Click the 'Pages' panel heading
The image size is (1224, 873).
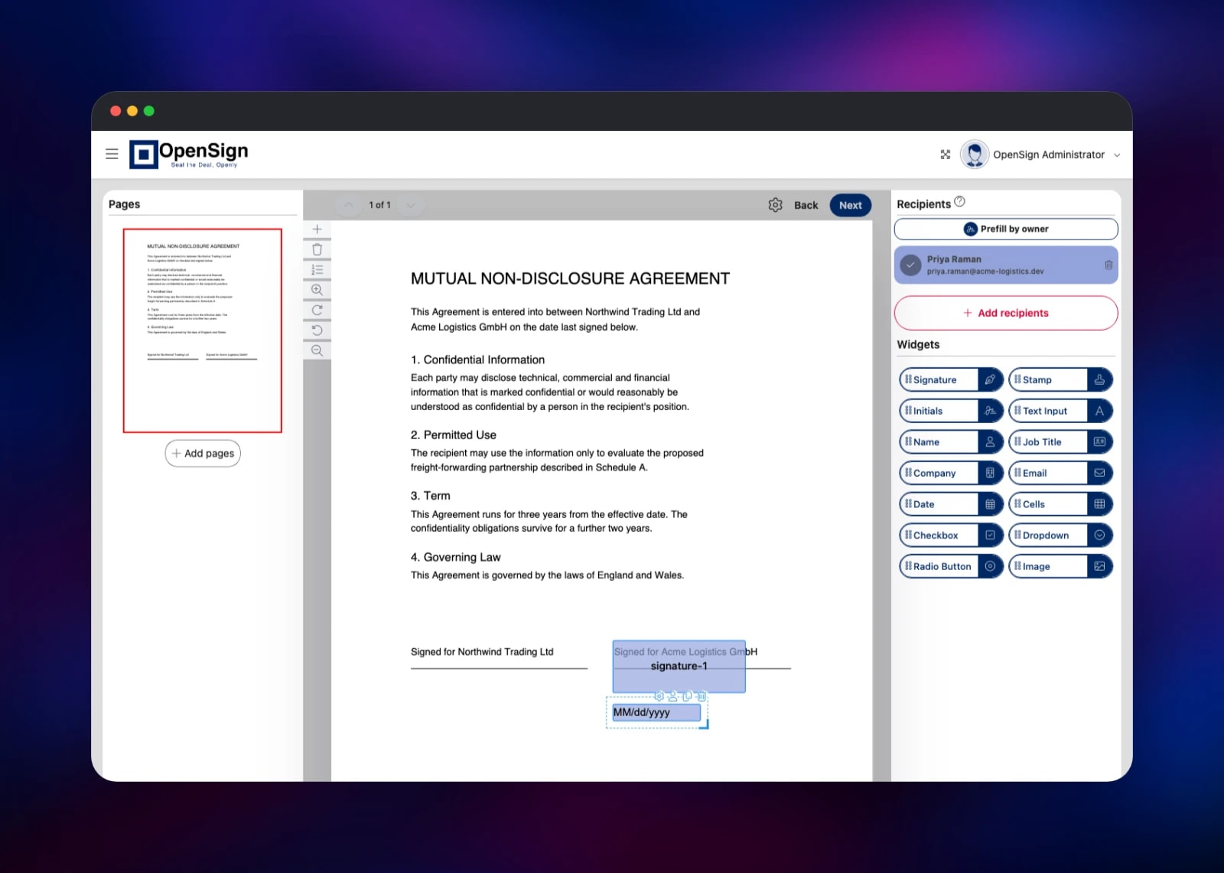point(124,204)
